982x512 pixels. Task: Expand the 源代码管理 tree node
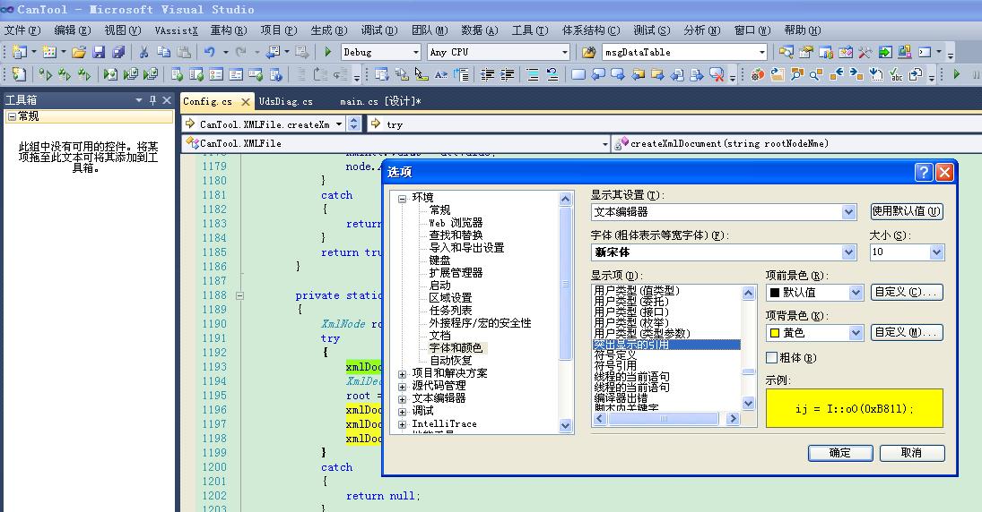tap(402, 387)
